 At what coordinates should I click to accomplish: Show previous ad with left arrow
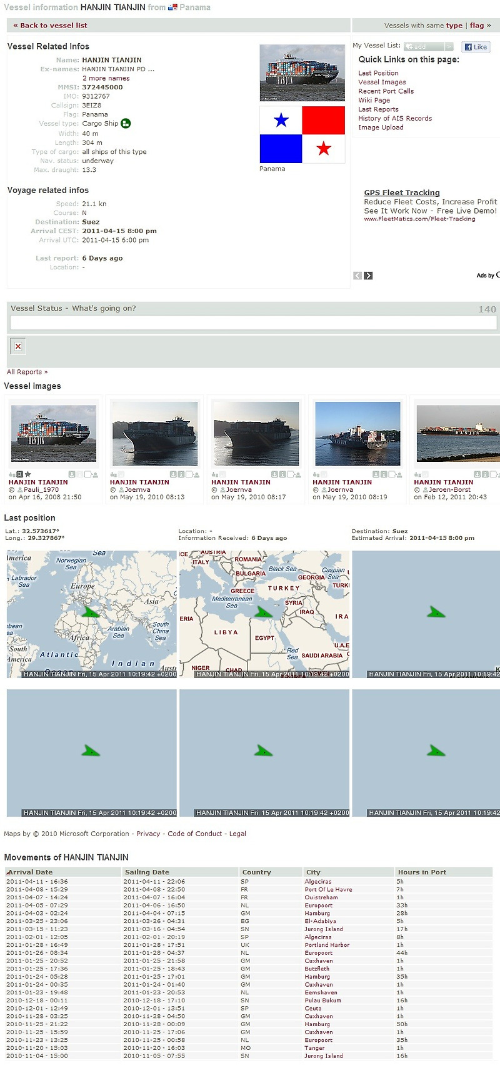click(357, 276)
